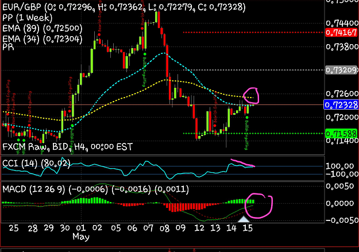Select the PP (1 Week) indicator label

click(28, 18)
